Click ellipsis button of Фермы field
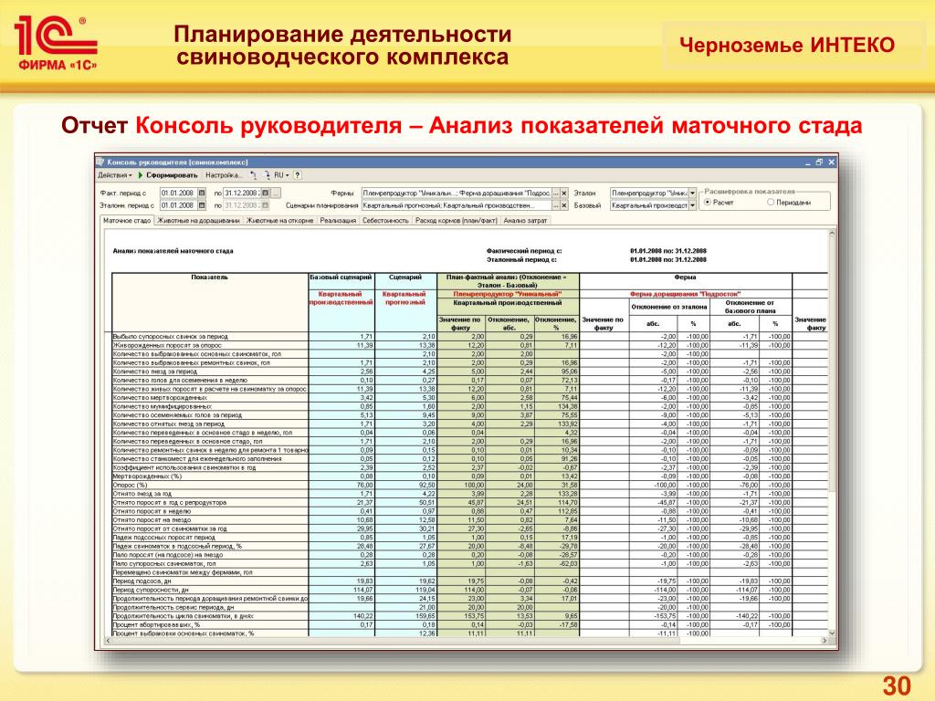The height and width of the screenshot is (701, 935). 556,194
